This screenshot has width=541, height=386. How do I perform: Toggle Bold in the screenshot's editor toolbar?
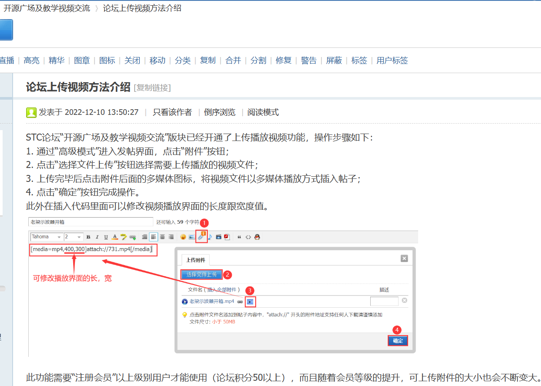point(88,237)
